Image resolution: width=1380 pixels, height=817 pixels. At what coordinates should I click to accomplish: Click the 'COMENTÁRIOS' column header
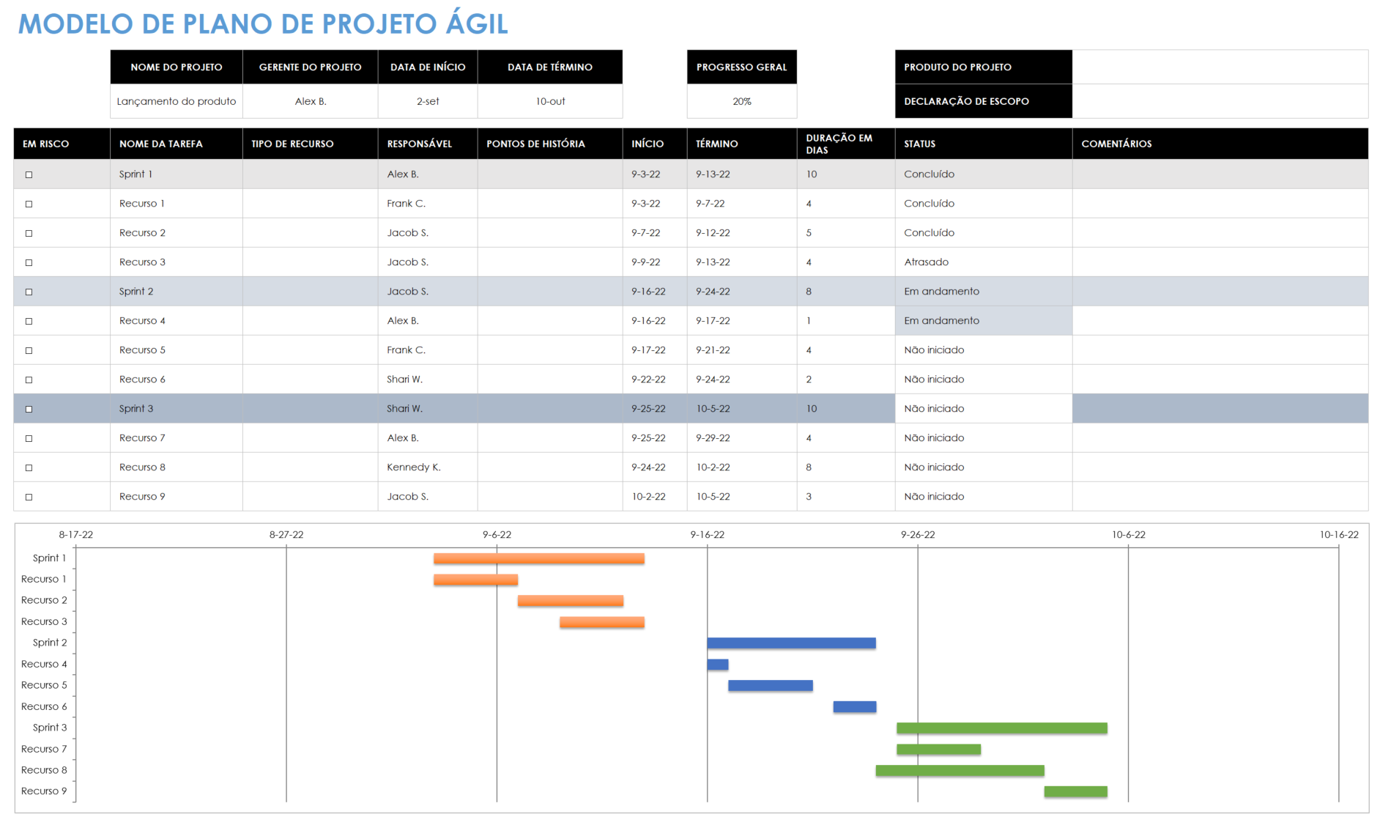coord(1220,144)
